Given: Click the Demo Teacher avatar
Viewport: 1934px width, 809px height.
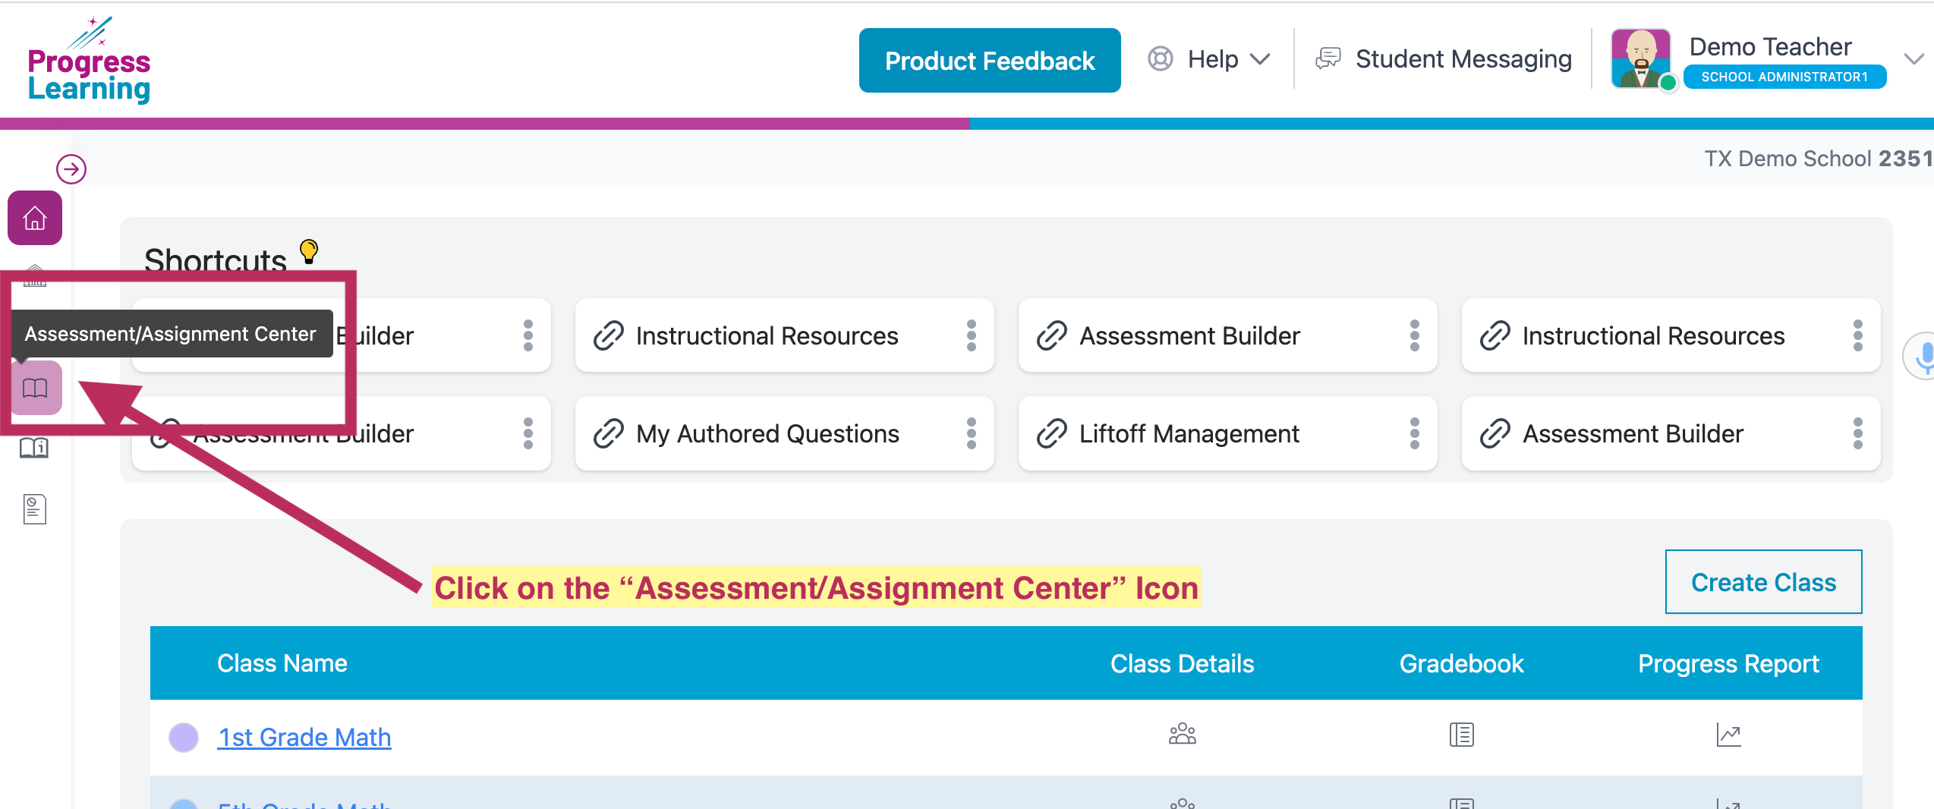Looking at the screenshot, I should 1641,59.
